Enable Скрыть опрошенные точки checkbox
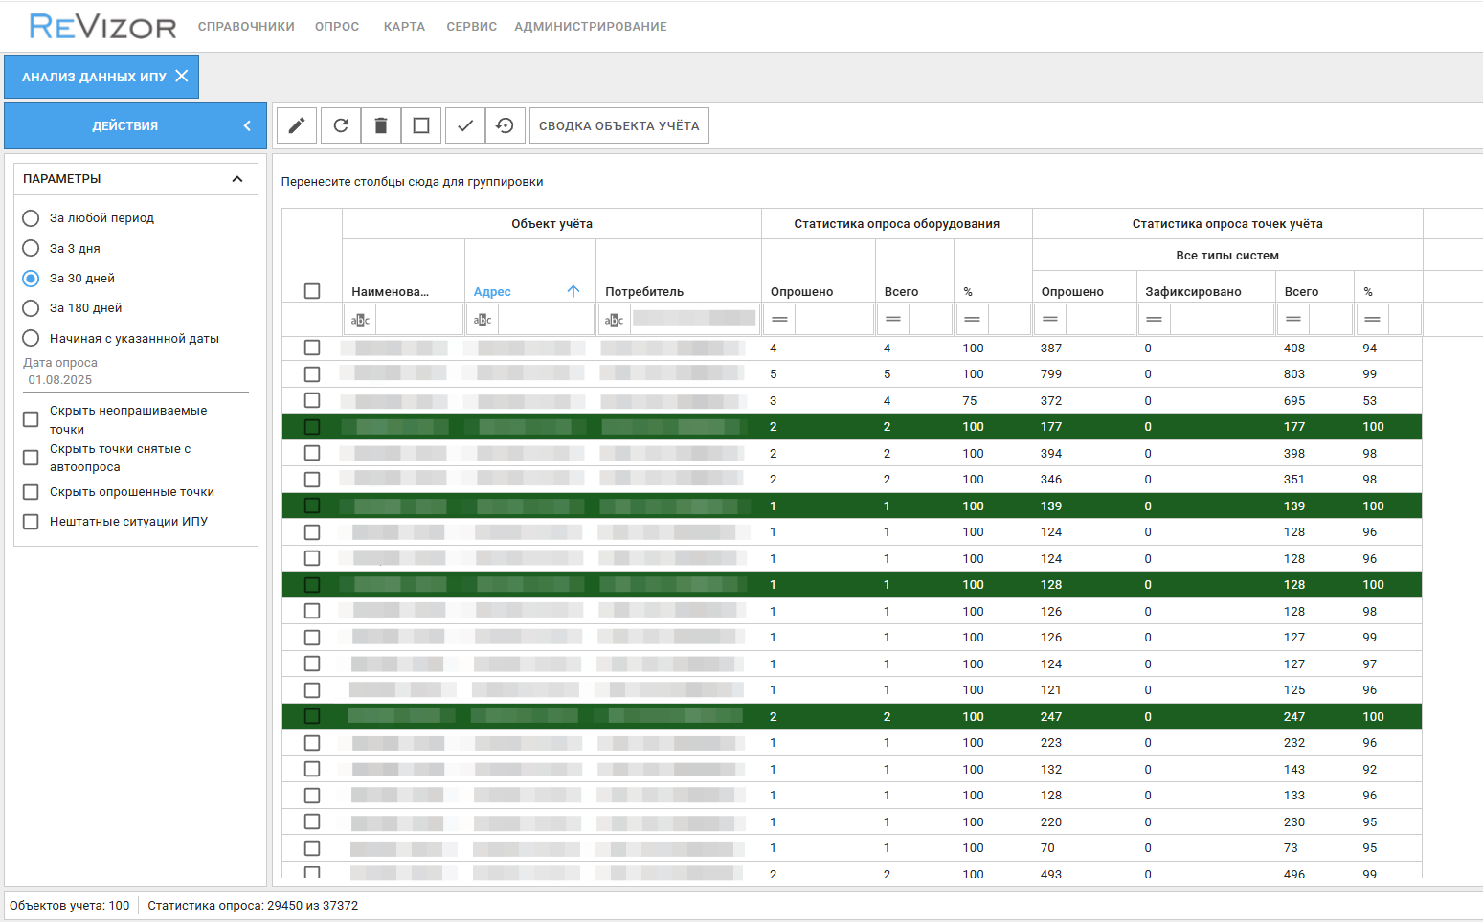Viewport: 1483px width, 922px height. pos(31,492)
